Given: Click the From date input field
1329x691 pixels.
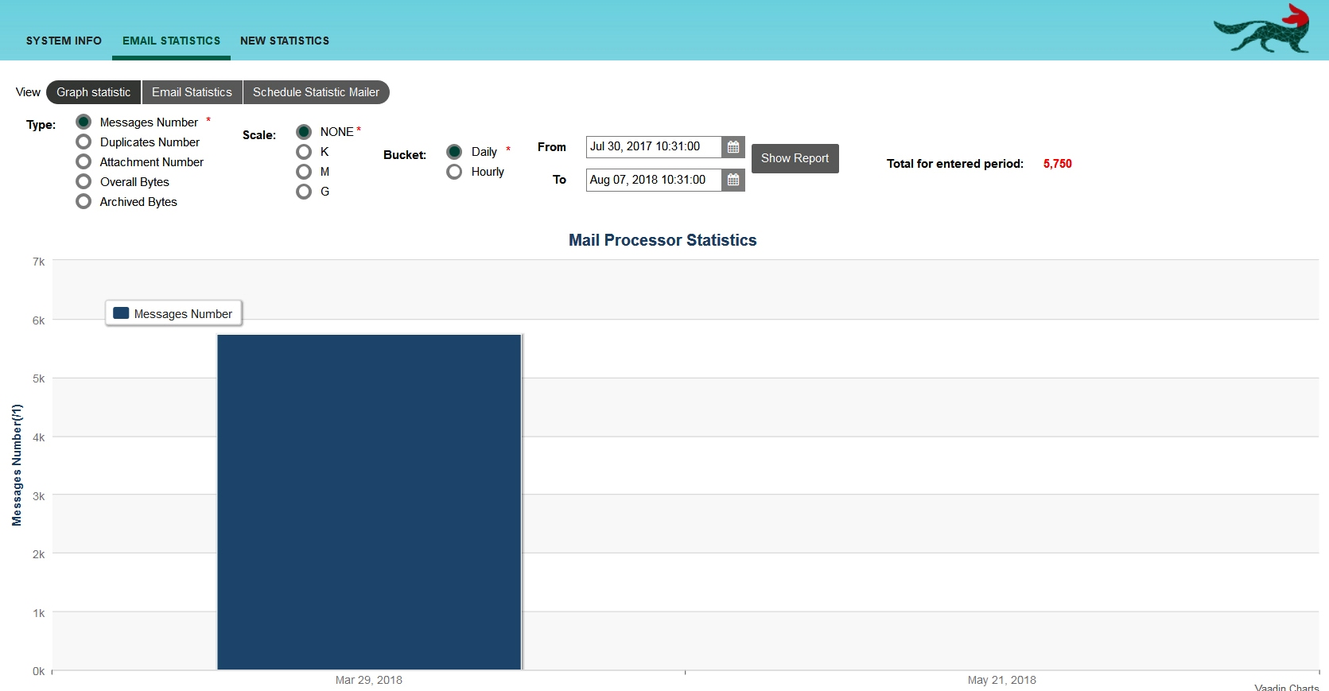Looking at the screenshot, I should tap(654, 147).
